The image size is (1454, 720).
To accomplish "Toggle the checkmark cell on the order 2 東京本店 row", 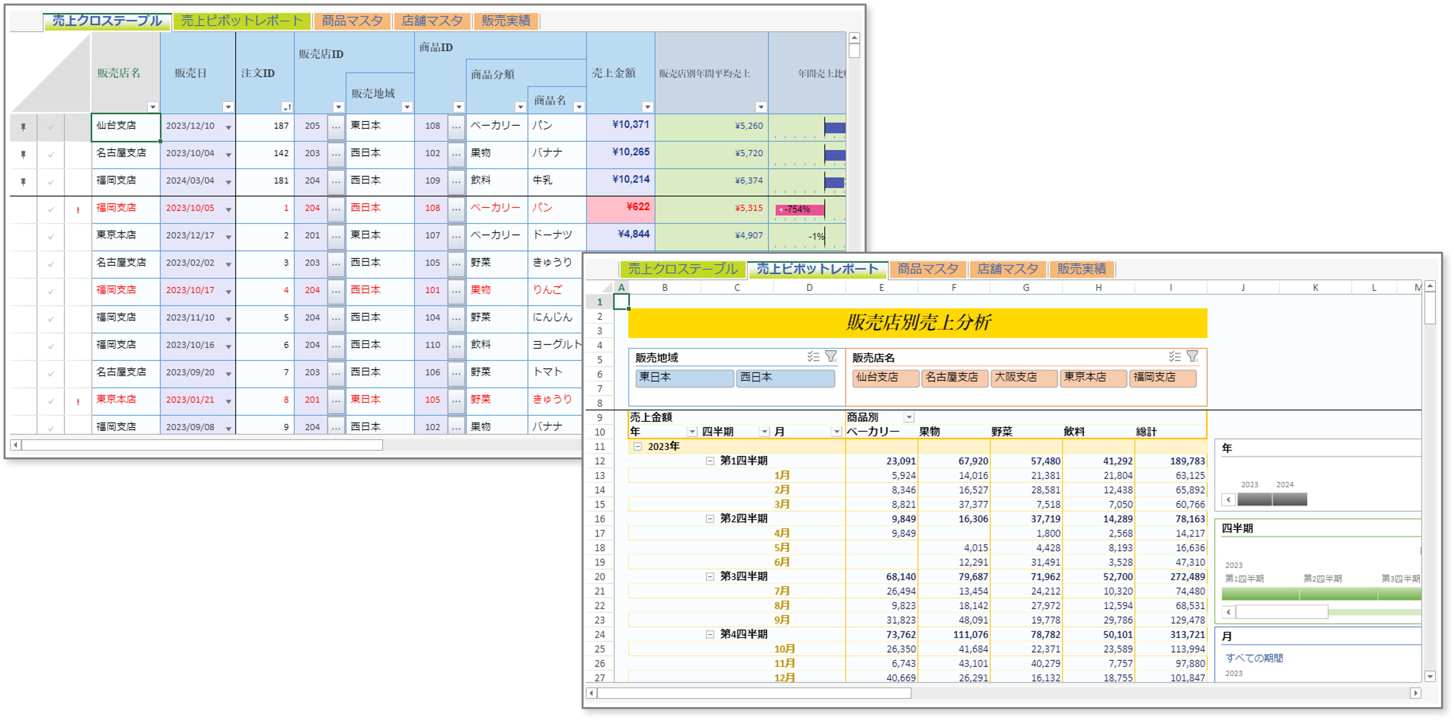I will tap(51, 237).
